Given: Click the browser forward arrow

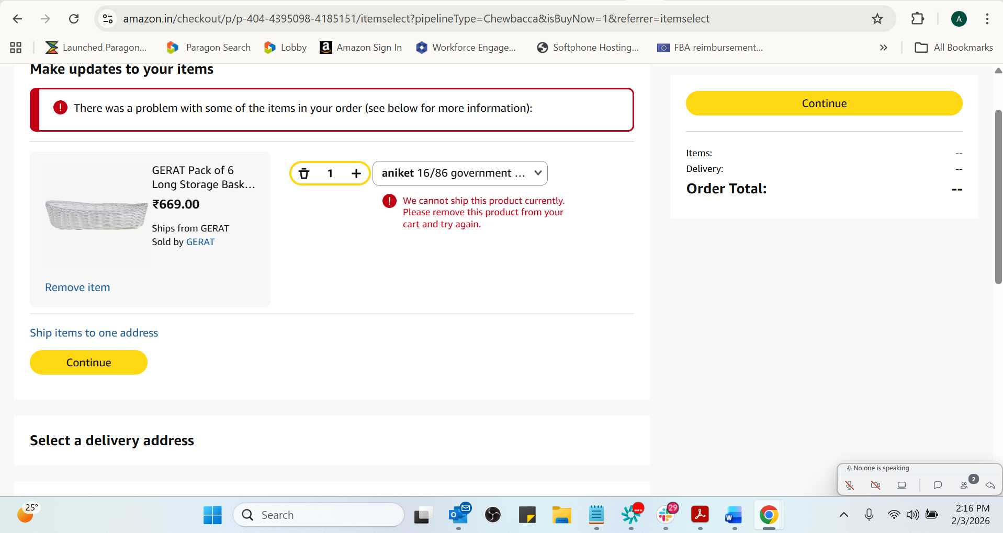Looking at the screenshot, I should (x=46, y=19).
